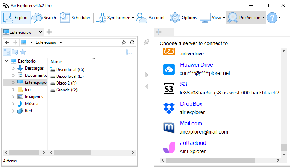
Task: Connect to DropBox account
Action: [191, 104]
